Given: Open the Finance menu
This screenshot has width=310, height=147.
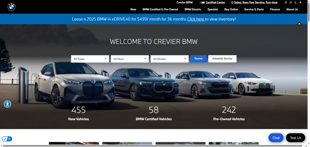Looking at the screenshot, I should (x=275, y=9).
